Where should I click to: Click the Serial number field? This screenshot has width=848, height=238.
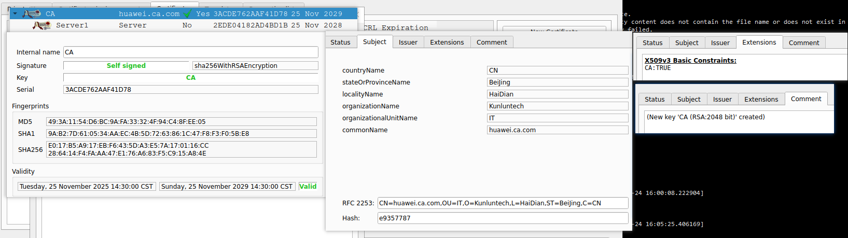click(x=190, y=90)
